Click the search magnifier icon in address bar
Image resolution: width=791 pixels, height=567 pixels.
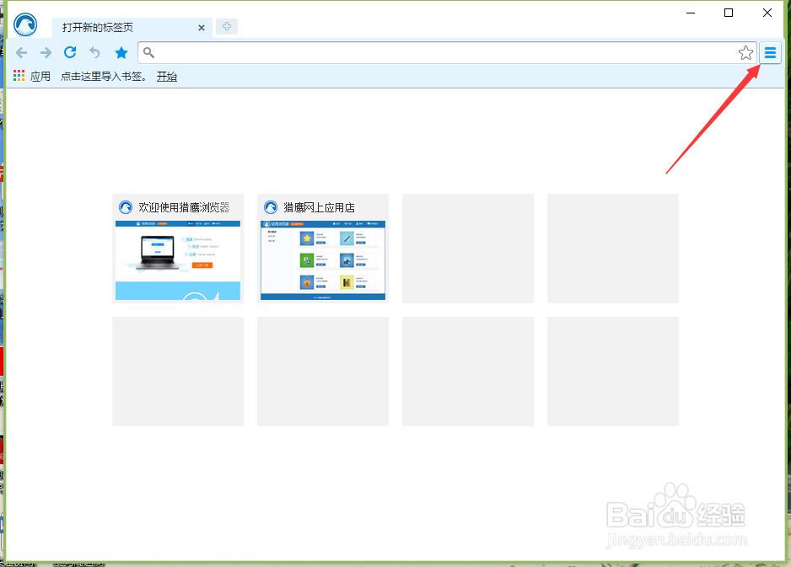click(148, 52)
